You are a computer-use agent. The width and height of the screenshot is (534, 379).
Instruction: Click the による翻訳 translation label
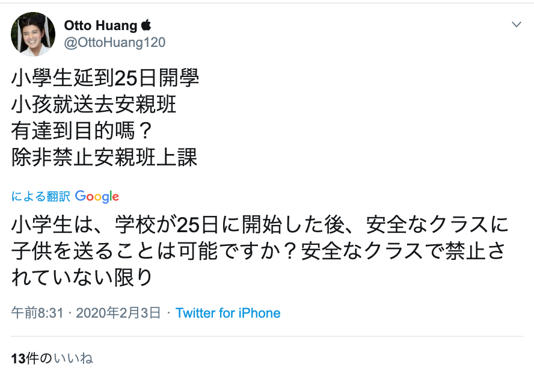[41, 197]
